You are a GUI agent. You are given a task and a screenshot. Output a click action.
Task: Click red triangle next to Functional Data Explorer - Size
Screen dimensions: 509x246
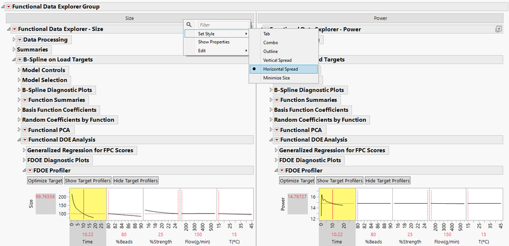click(14, 29)
